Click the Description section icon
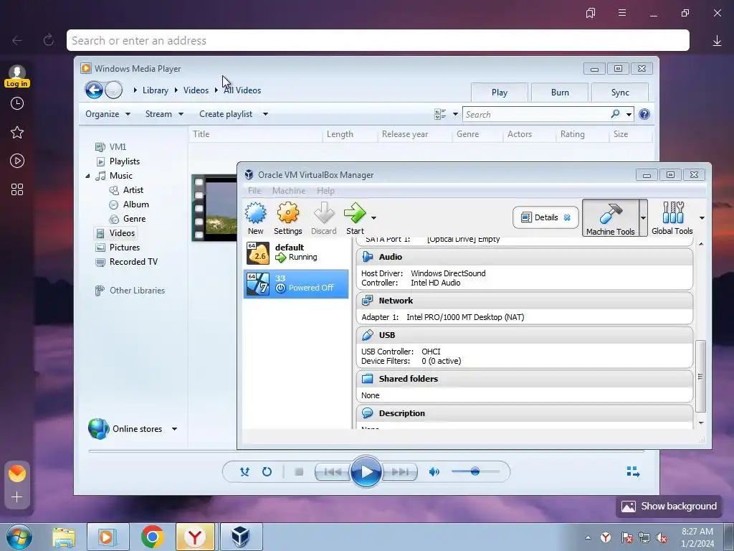 coord(368,413)
